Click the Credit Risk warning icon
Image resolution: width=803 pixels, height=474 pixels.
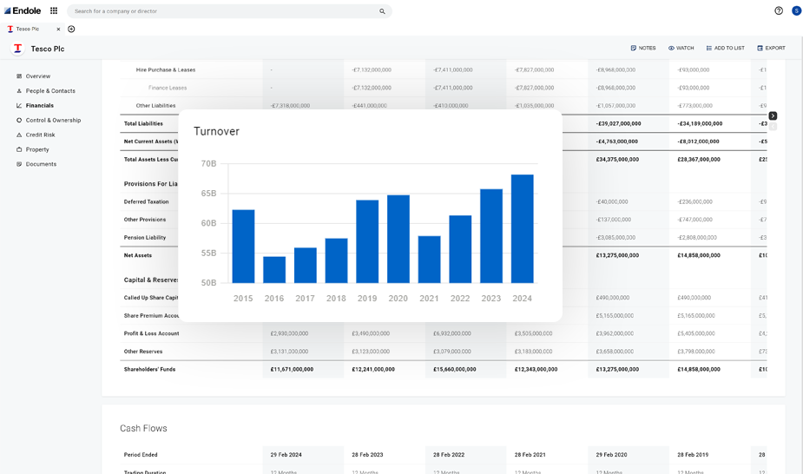[19, 135]
